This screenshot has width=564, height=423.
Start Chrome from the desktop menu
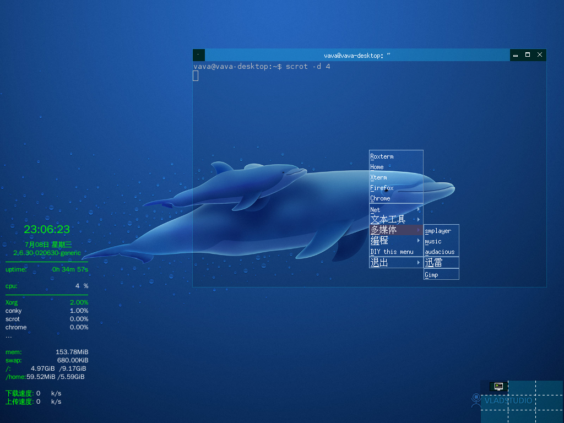click(x=396, y=198)
